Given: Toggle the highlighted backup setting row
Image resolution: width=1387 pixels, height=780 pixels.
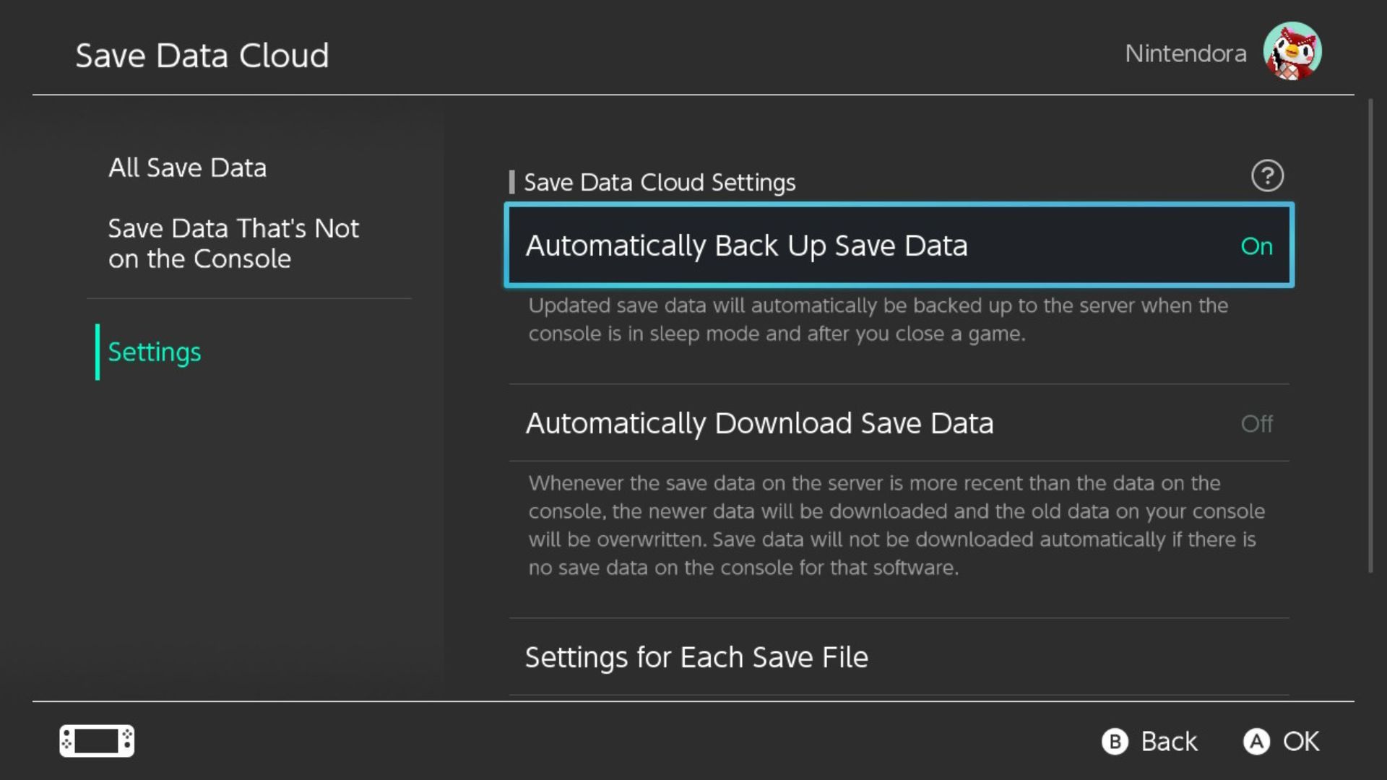Looking at the screenshot, I should coord(899,246).
